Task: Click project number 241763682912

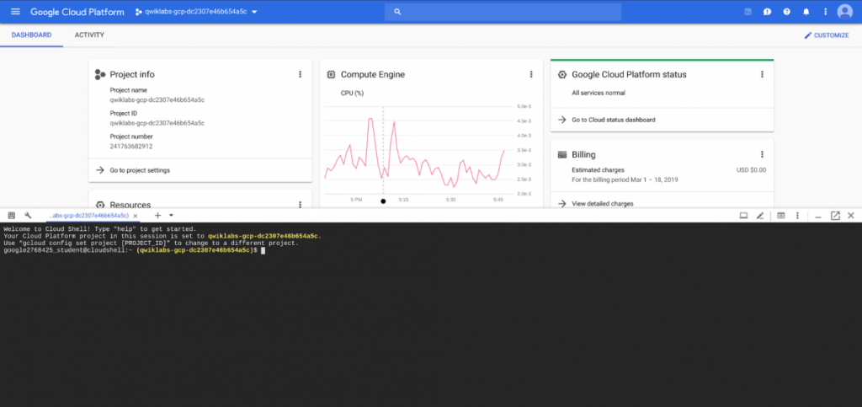Action: pos(131,147)
